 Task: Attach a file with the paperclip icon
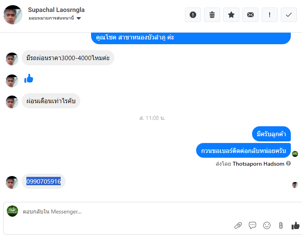(x=238, y=225)
